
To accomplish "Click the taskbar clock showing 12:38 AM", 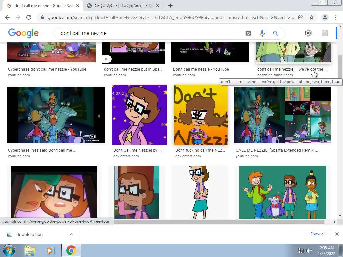I will [326, 251].
